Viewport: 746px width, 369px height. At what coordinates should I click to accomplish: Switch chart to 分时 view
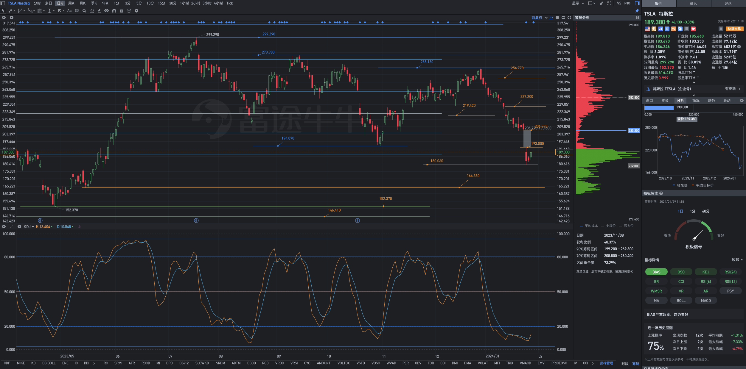37,3
